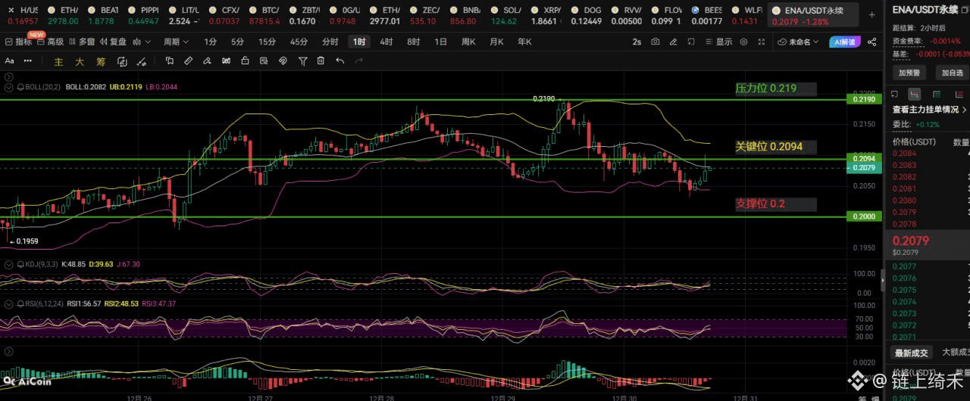
Task: Switch to the 4时 timeframe
Action: pyautogui.click(x=386, y=42)
